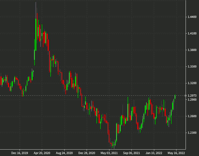
Task: Click the 1.4400 price axis label
Action: click(x=192, y=17)
